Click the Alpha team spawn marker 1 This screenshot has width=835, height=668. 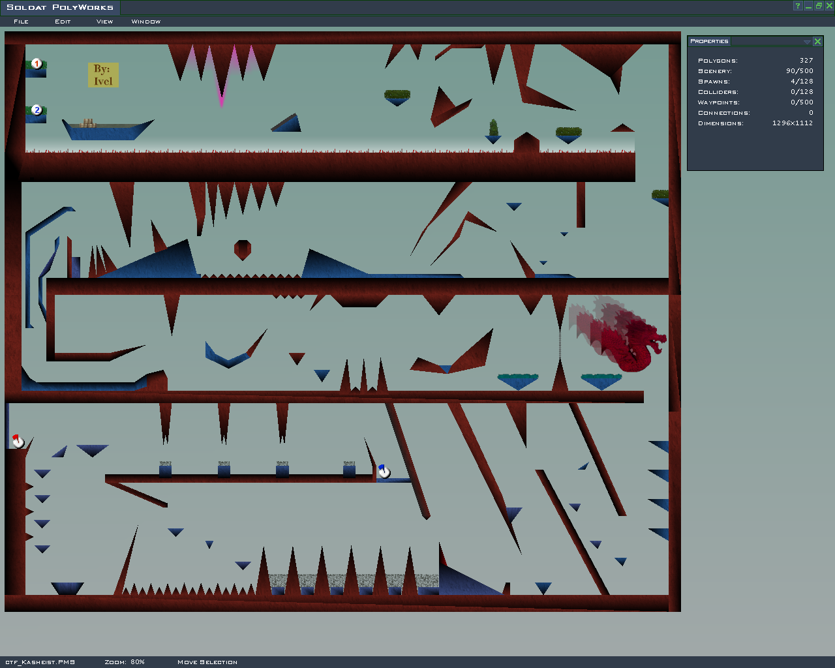coord(37,63)
